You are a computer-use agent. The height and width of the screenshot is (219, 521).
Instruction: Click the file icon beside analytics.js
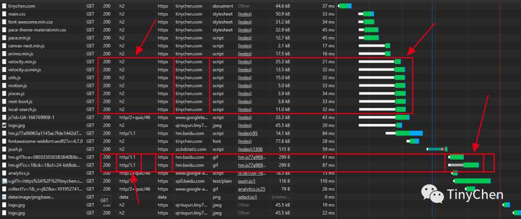[x=4, y=173]
